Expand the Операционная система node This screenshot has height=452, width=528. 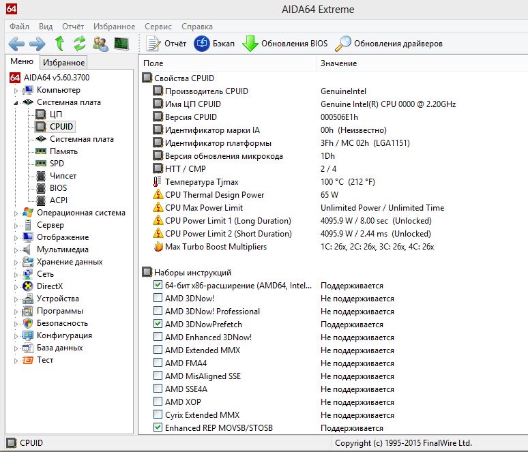pyautogui.click(x=16, y=213)
